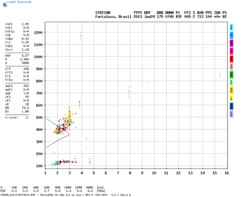
Task: Click the date 2013 Jun24 in header
Action: point(144,17)
